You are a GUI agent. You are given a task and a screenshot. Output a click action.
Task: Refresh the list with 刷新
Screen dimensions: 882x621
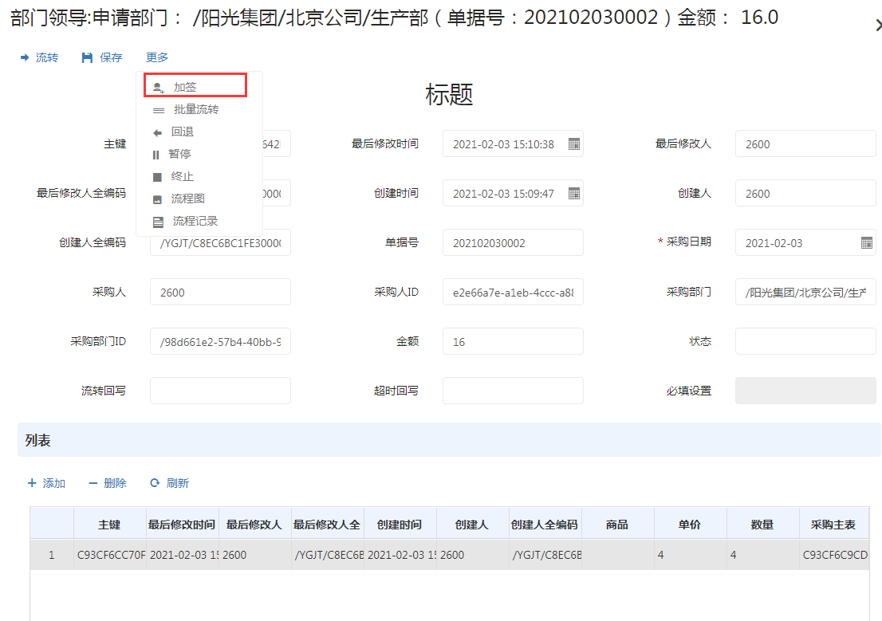coord(170,483)
